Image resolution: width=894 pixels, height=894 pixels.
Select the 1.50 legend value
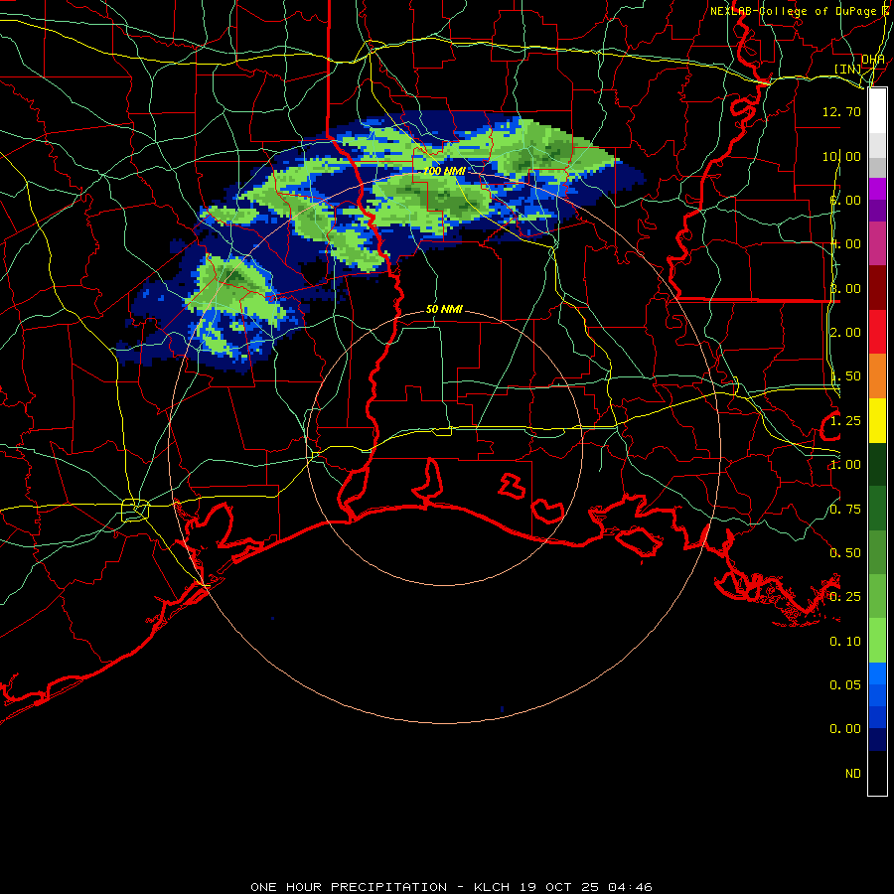click(845, 376)
